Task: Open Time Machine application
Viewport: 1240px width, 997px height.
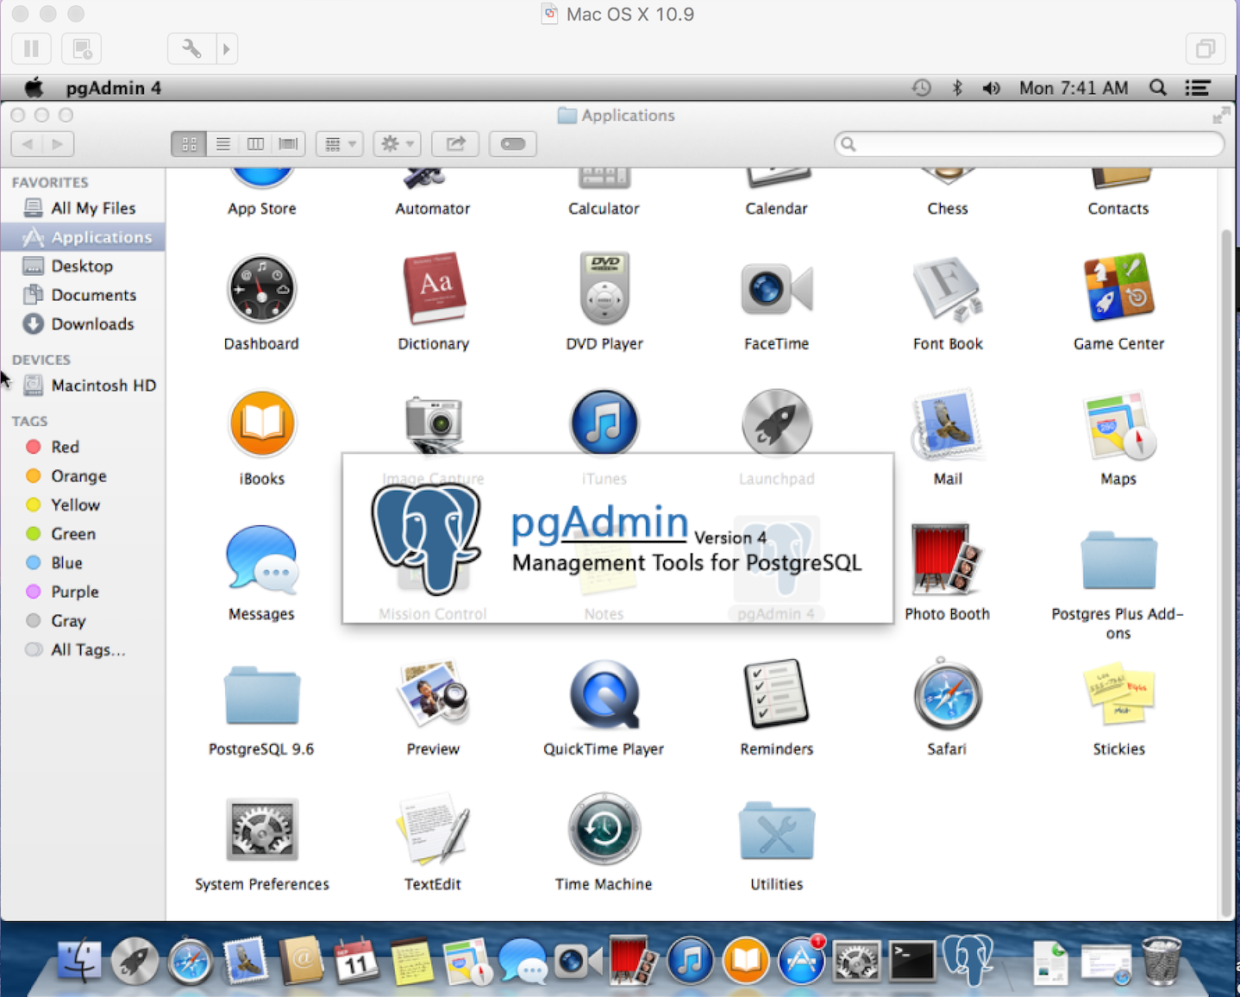Action: [x=604, y=830]
